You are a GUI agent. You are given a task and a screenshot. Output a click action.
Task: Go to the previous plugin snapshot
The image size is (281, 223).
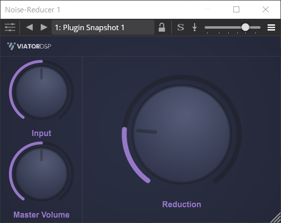click(30, 27)
